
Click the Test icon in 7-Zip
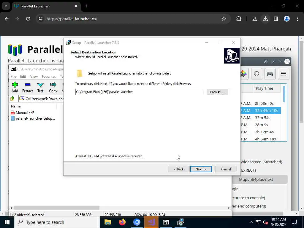coord(40,87)
